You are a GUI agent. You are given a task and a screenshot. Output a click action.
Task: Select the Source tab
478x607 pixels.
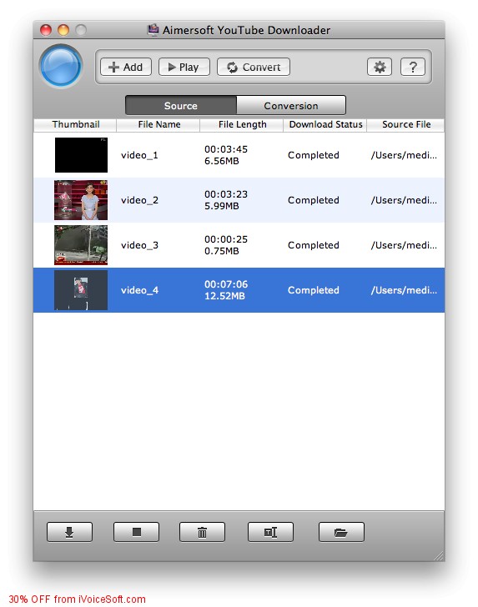coord(181,105)
